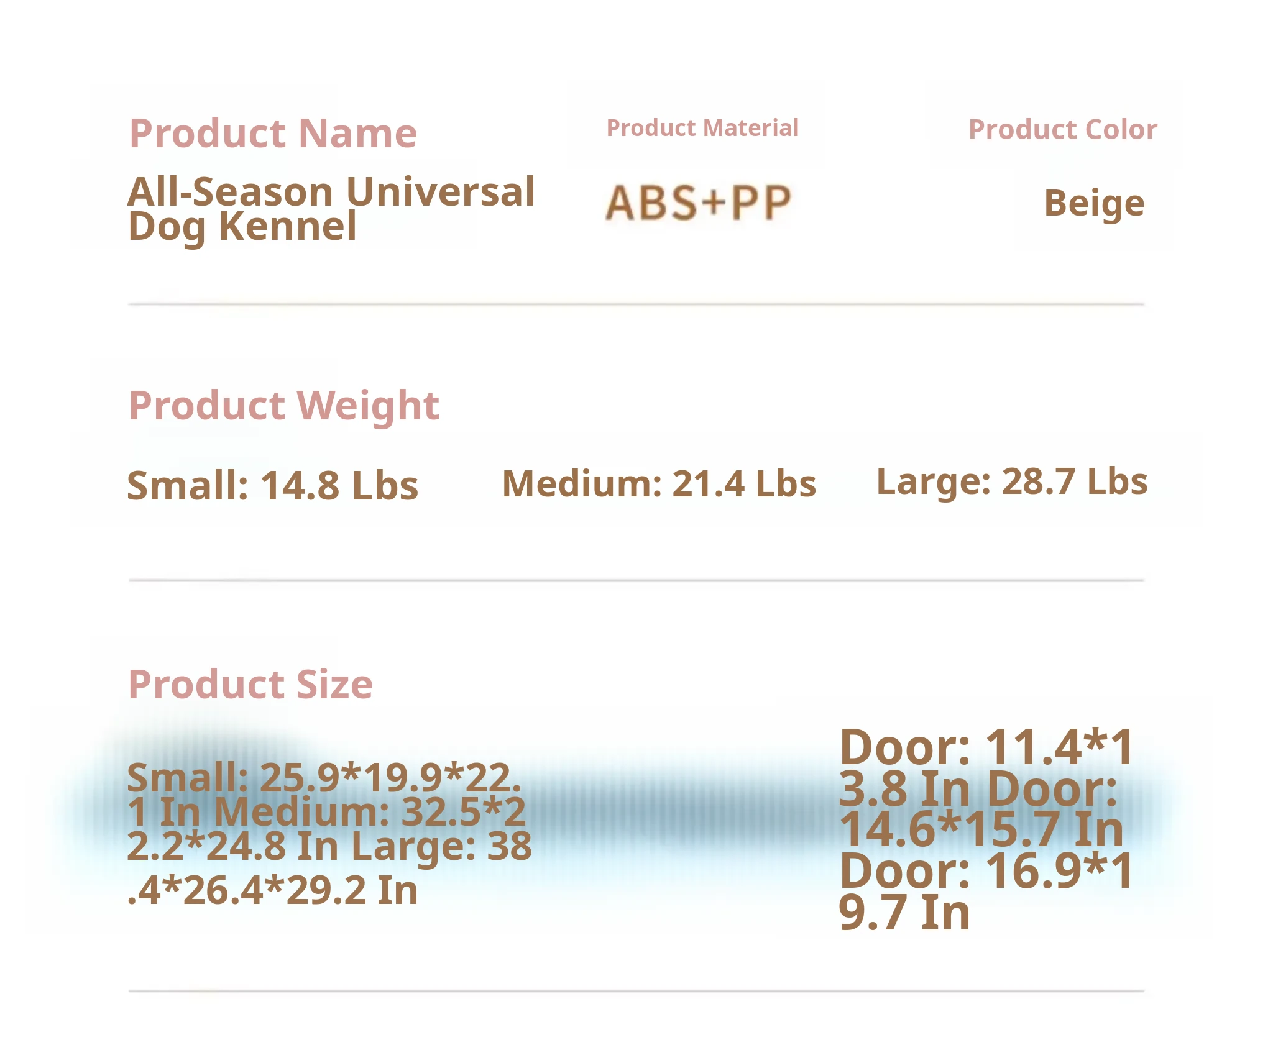Select the Small: 14.8 Lbs weight
This screenshot has width=1273, height=1040.
[x=272, y=485]
